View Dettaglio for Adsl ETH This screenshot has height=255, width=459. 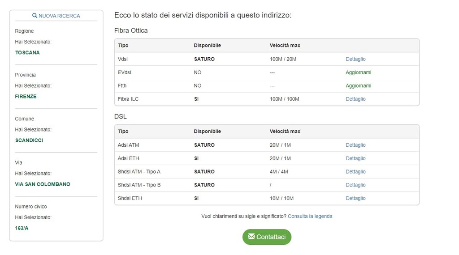coord(355,158)
